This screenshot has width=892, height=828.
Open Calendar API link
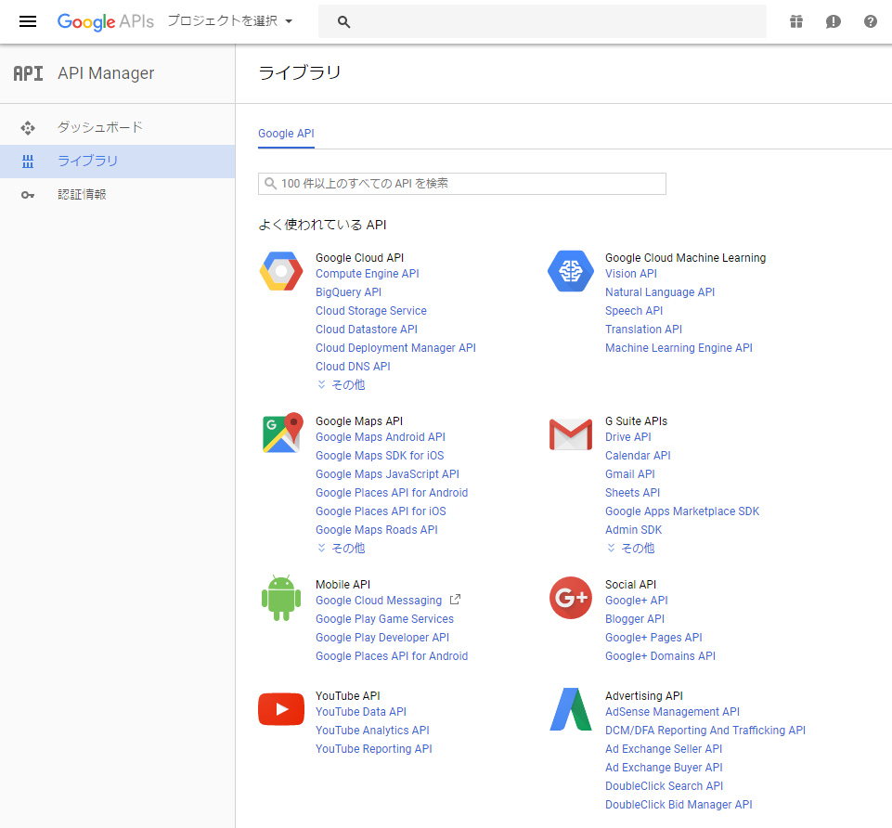pos(638,456)
